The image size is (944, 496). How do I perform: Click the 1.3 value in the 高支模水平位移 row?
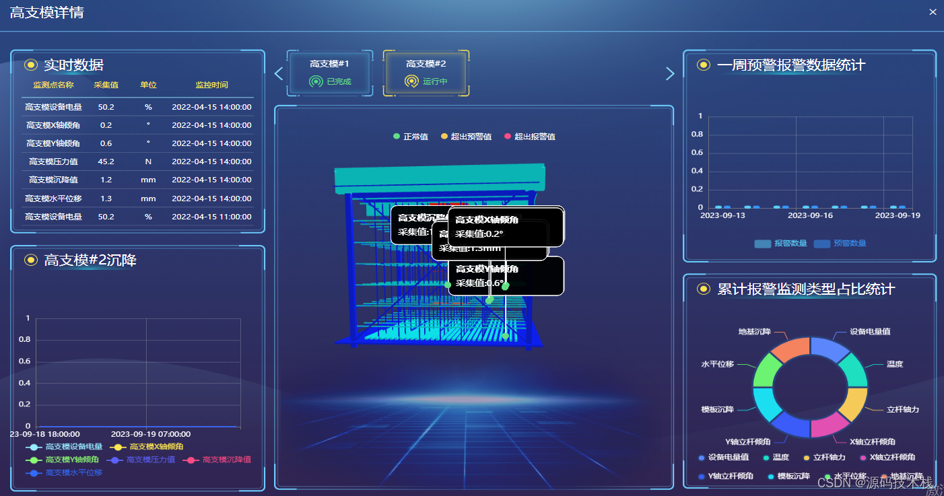[x=106, y=199]
